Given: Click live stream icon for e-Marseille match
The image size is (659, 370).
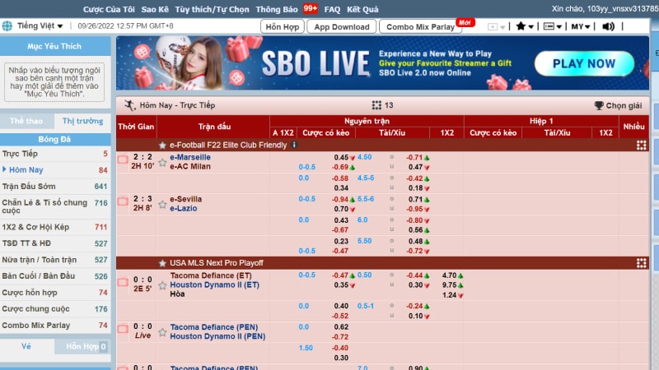Looking at the screenshot, I should point(123,159).
